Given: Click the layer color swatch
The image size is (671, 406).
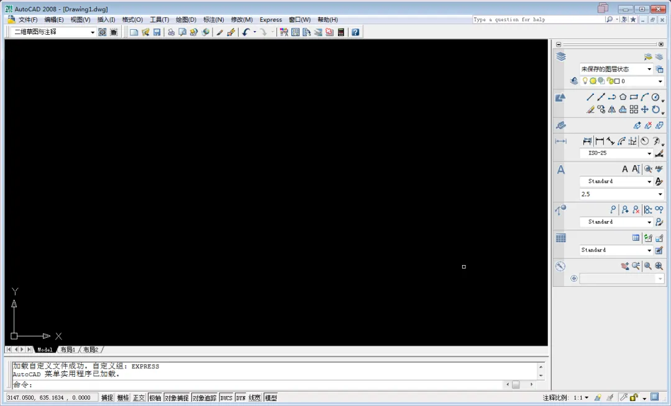Looking at the screenshot, I should (617, 81).
